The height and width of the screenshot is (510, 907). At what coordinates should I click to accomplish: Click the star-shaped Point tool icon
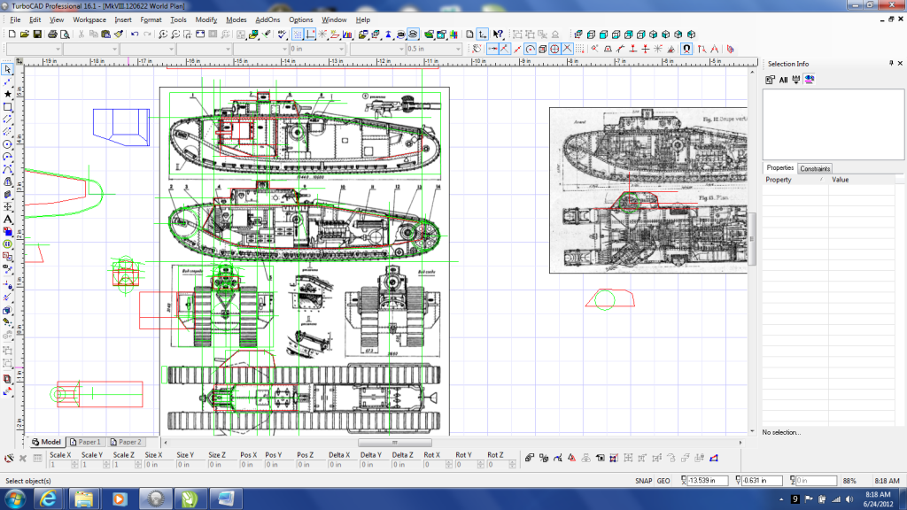pos(7,94)
